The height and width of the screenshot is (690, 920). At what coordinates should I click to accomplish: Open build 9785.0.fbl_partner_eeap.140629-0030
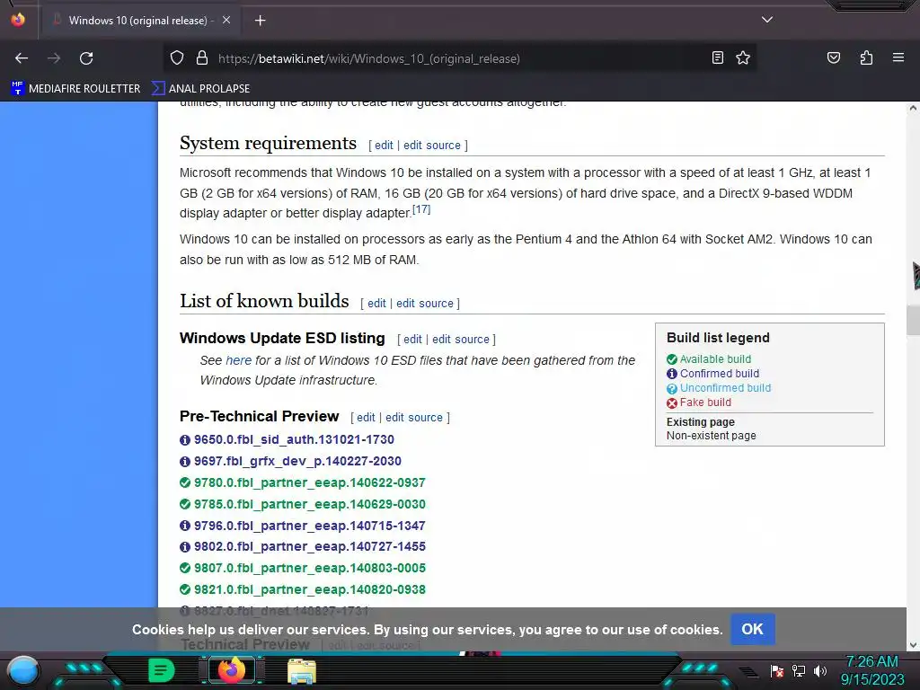[310, 504]
